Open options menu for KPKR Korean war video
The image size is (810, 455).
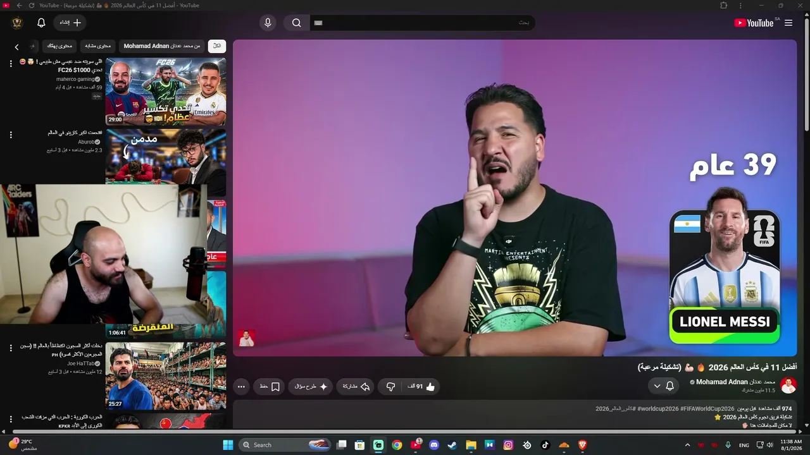point(11,419)
